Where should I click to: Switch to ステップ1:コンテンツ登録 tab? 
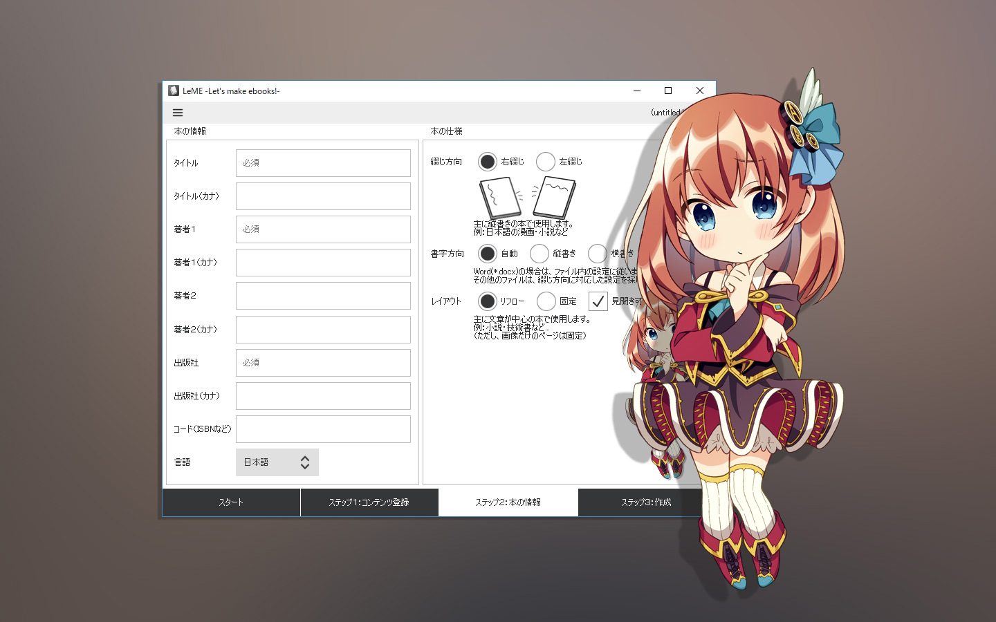point(369,502)
